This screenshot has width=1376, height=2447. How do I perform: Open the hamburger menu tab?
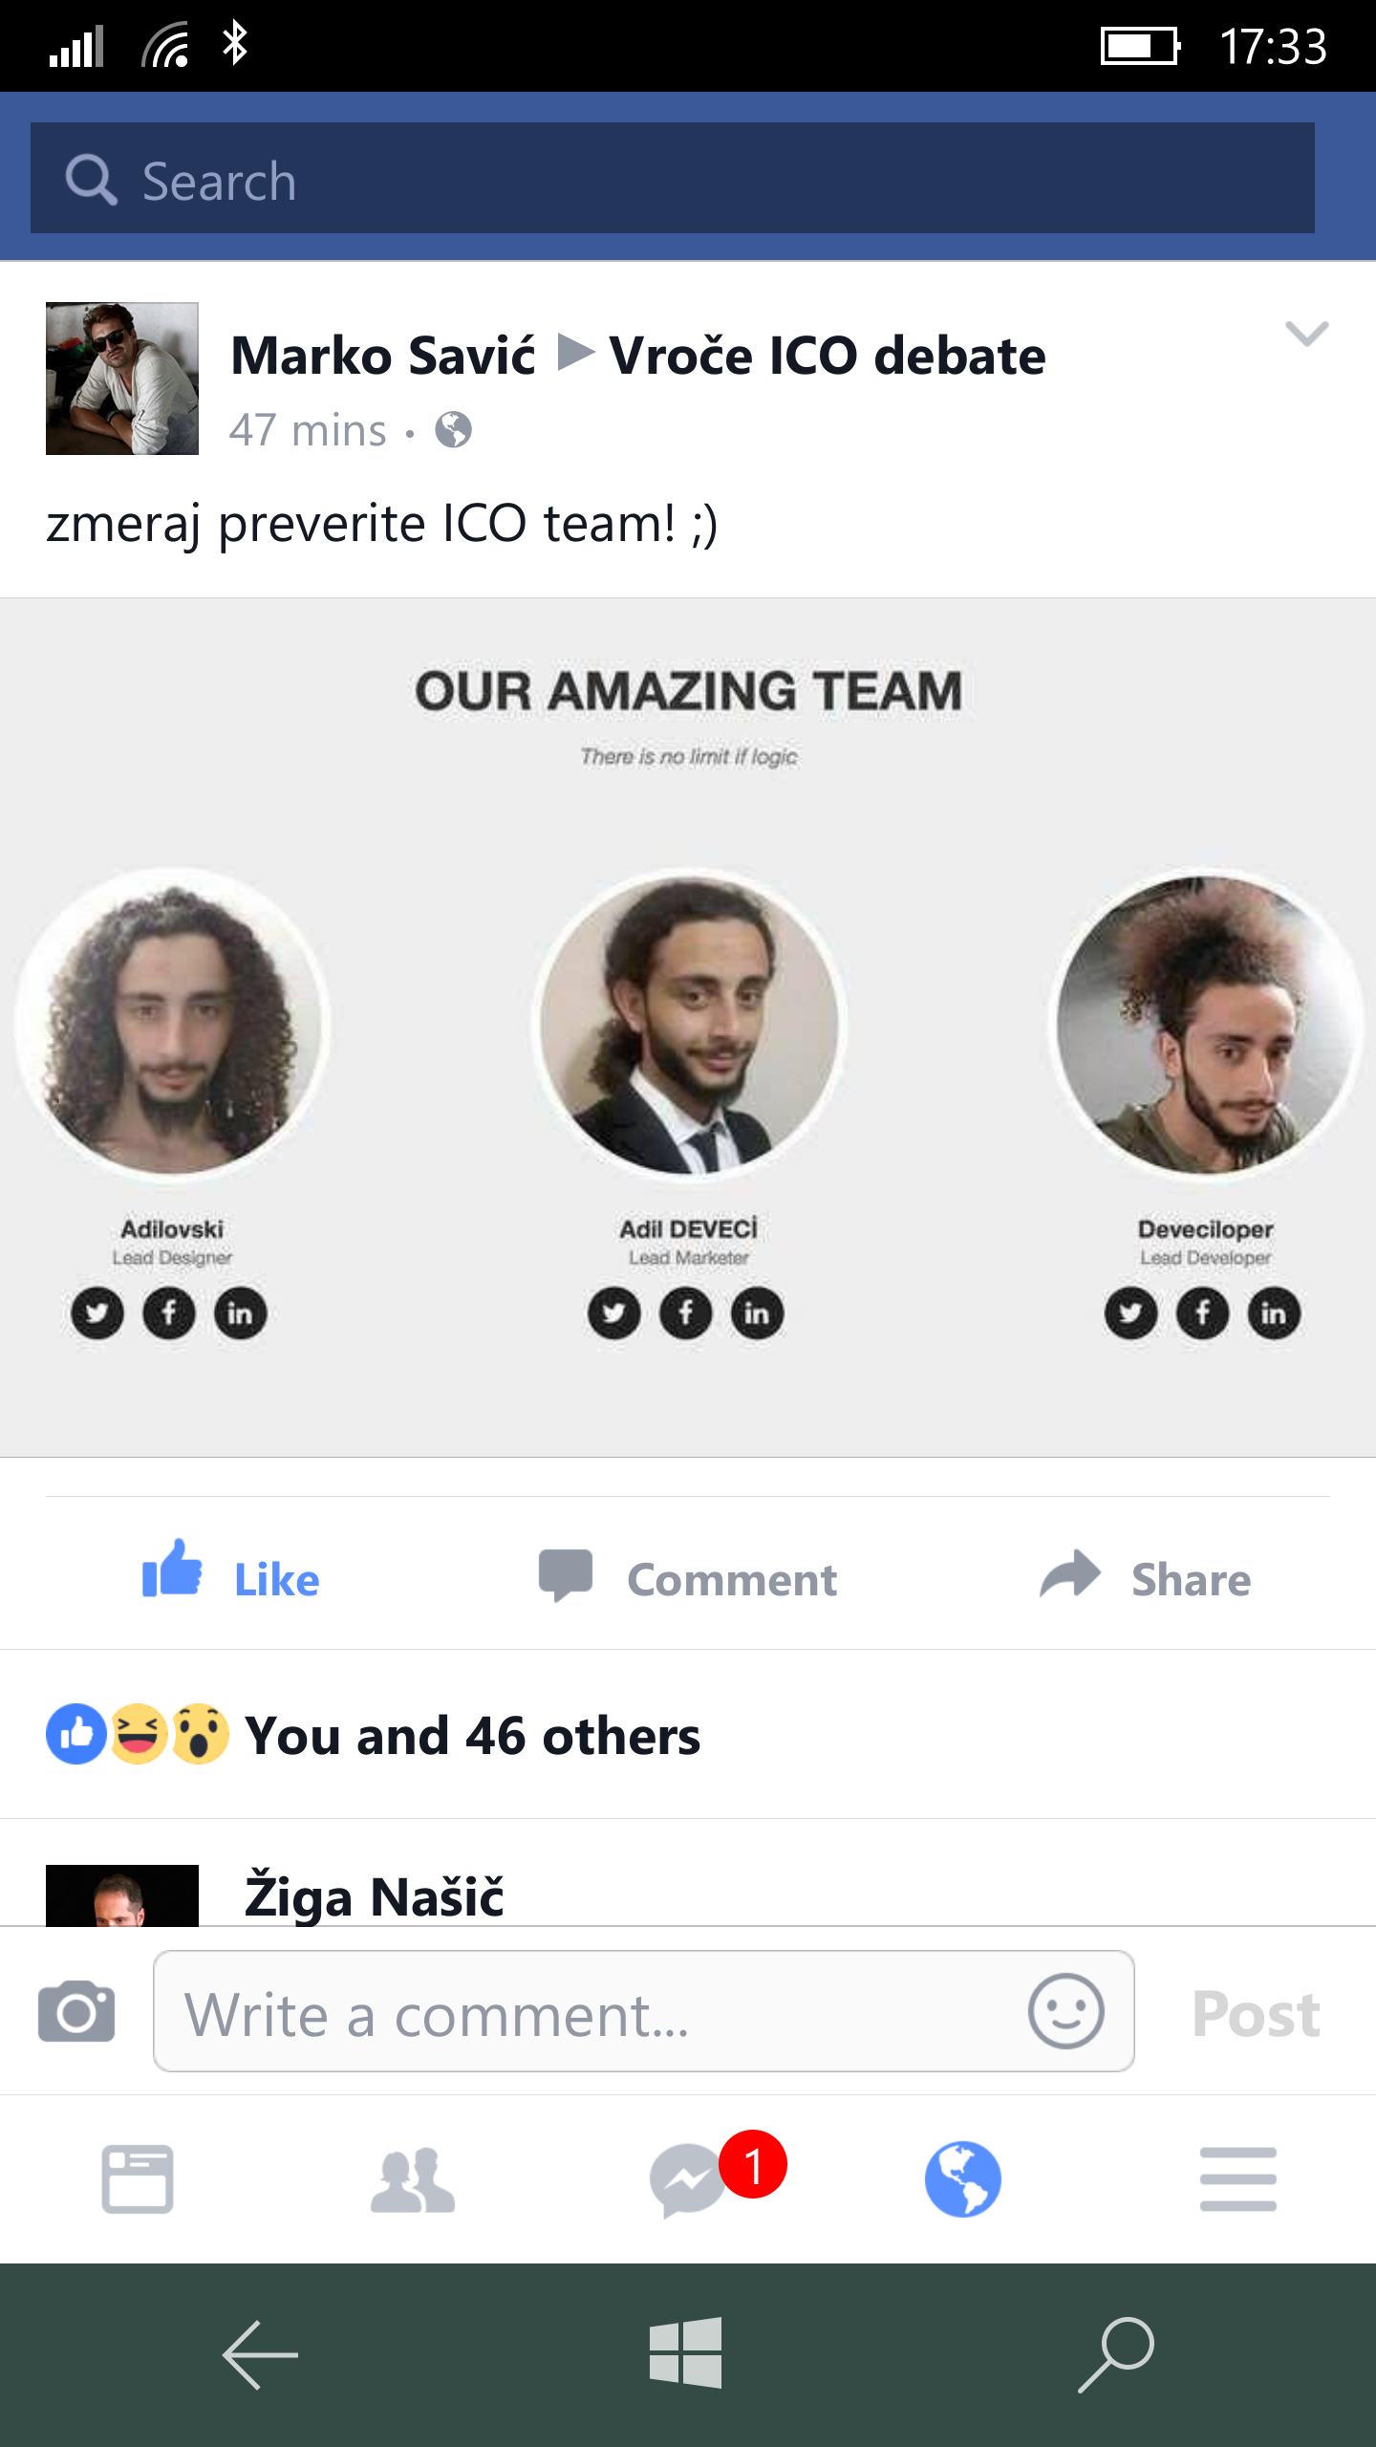click(x=1238, y=2179)
